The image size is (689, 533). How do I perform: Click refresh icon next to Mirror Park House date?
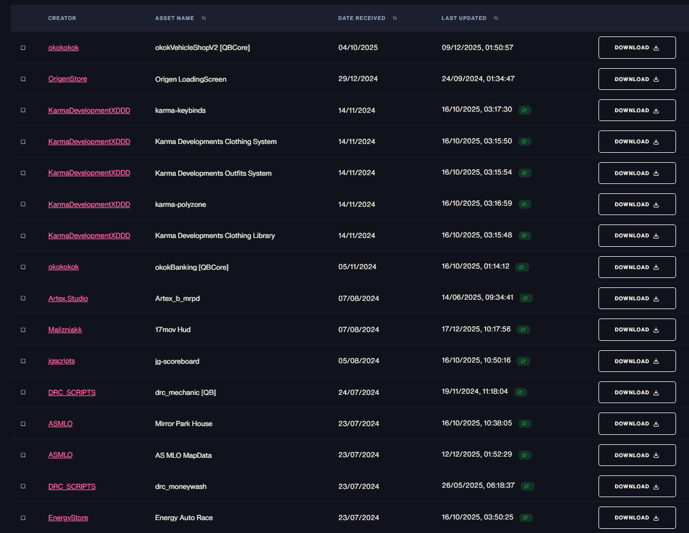(x=524, y=424)
